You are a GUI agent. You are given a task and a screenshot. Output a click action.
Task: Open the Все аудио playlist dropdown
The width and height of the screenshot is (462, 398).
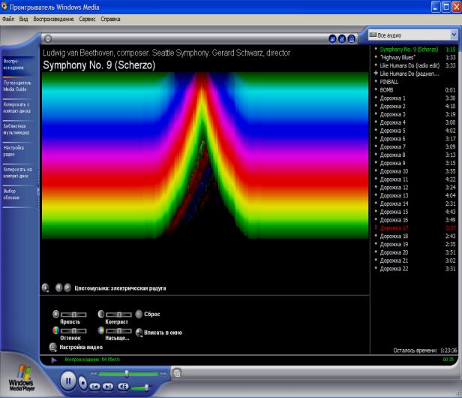click(x=412, y=35)
